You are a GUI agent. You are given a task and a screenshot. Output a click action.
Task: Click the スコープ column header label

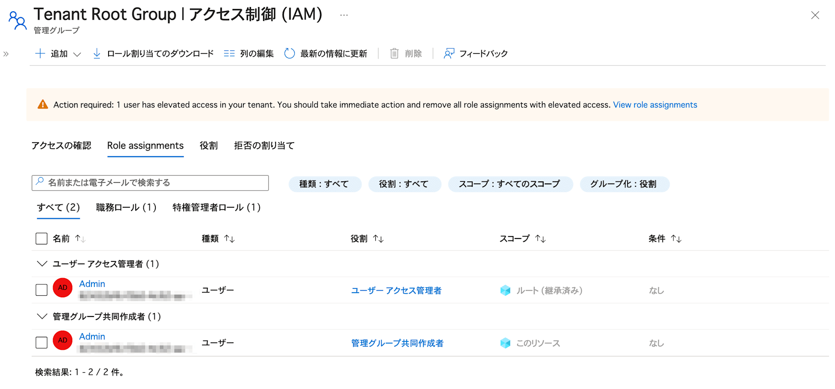[514, 238]
